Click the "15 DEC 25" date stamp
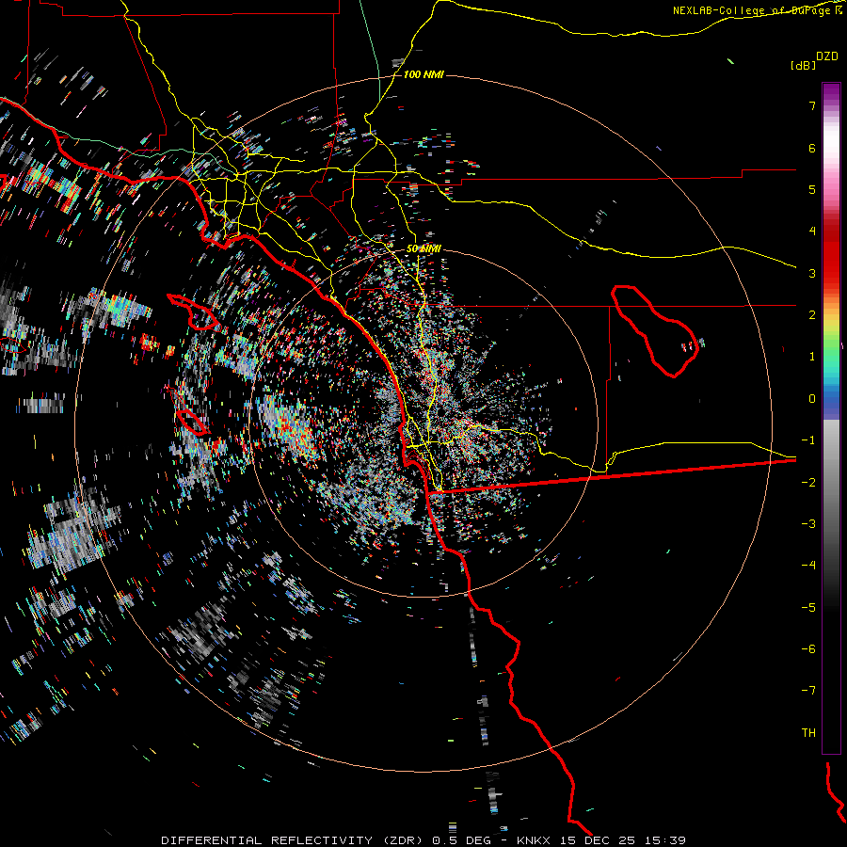847x847 pixels. coord(597,840)
